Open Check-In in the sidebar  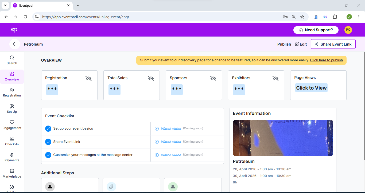pyautogui.click(x=12, y=141)
